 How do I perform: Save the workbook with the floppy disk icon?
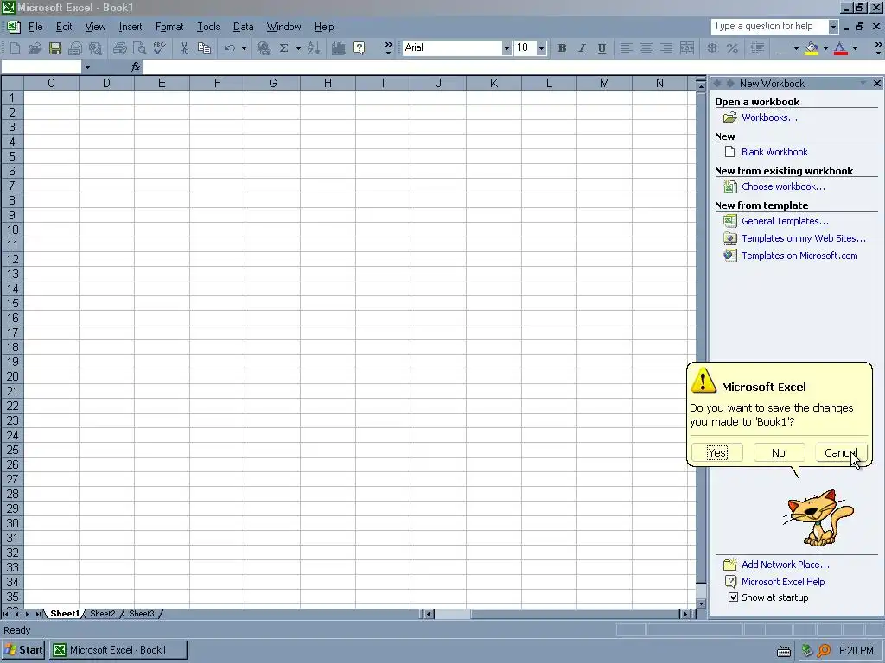pos(54,48)
